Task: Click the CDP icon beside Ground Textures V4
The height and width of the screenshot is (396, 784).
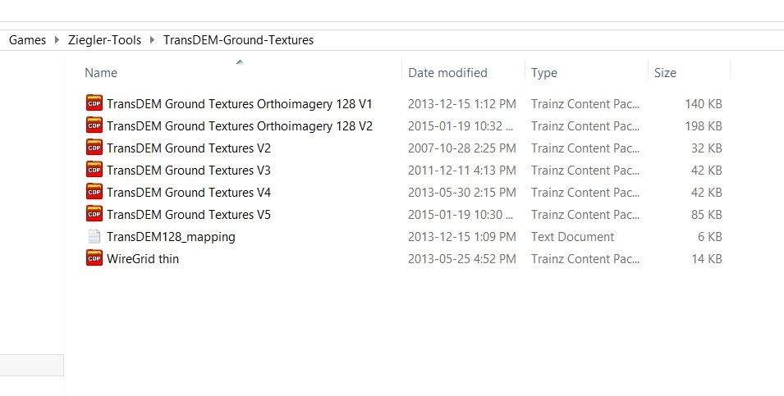Action: tap(94, 193)
